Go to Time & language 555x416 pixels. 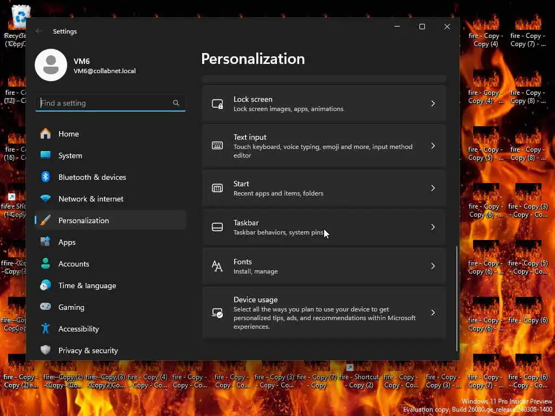[111, 285]
